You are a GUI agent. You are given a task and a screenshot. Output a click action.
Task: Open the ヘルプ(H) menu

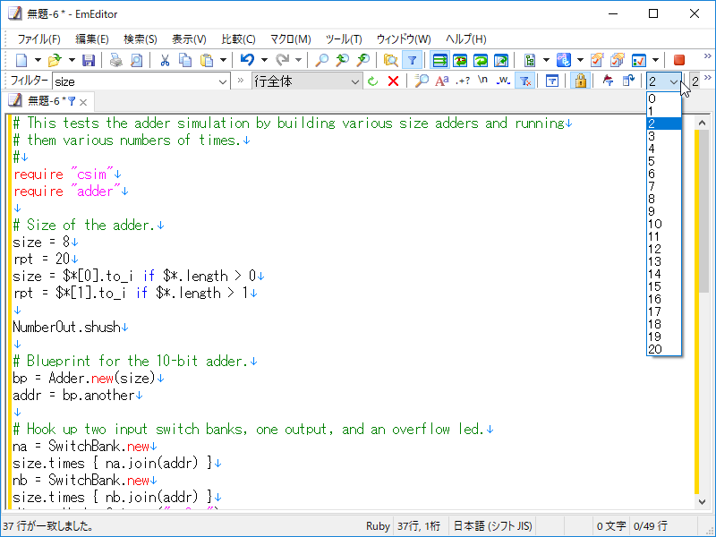click(465, 39)
